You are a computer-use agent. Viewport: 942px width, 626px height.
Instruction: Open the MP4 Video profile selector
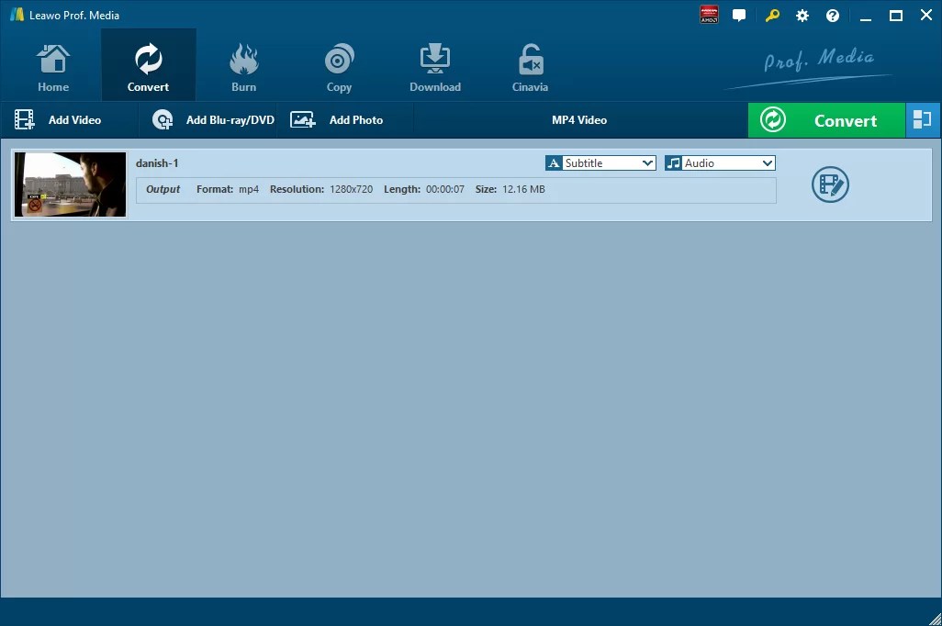[579, 119]
